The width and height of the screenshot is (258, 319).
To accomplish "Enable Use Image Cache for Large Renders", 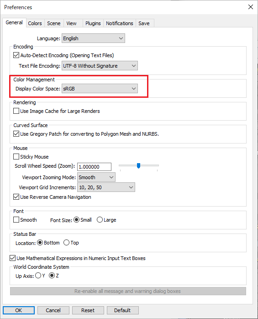I will tap(16, 111).
